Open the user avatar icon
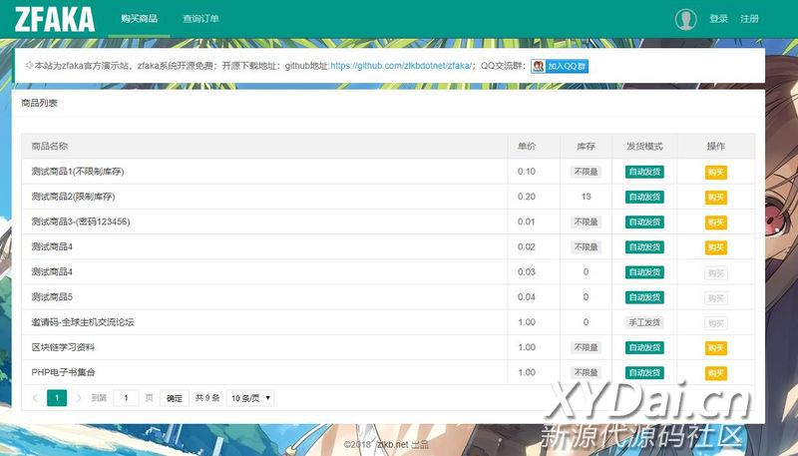The width and height of the screenshot is (798, 456). (685, 19)
